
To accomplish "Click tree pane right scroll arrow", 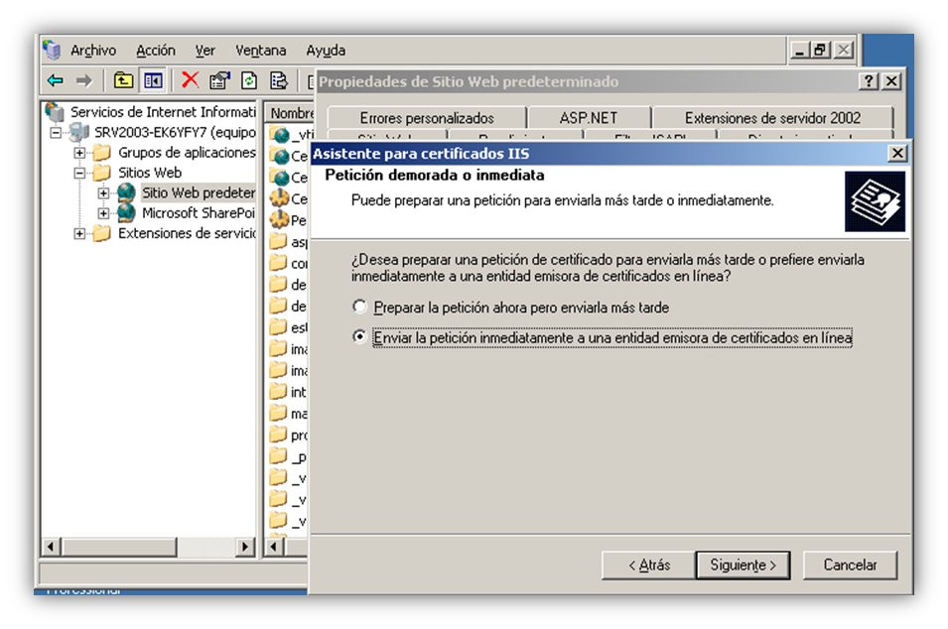I will [244, 547].
